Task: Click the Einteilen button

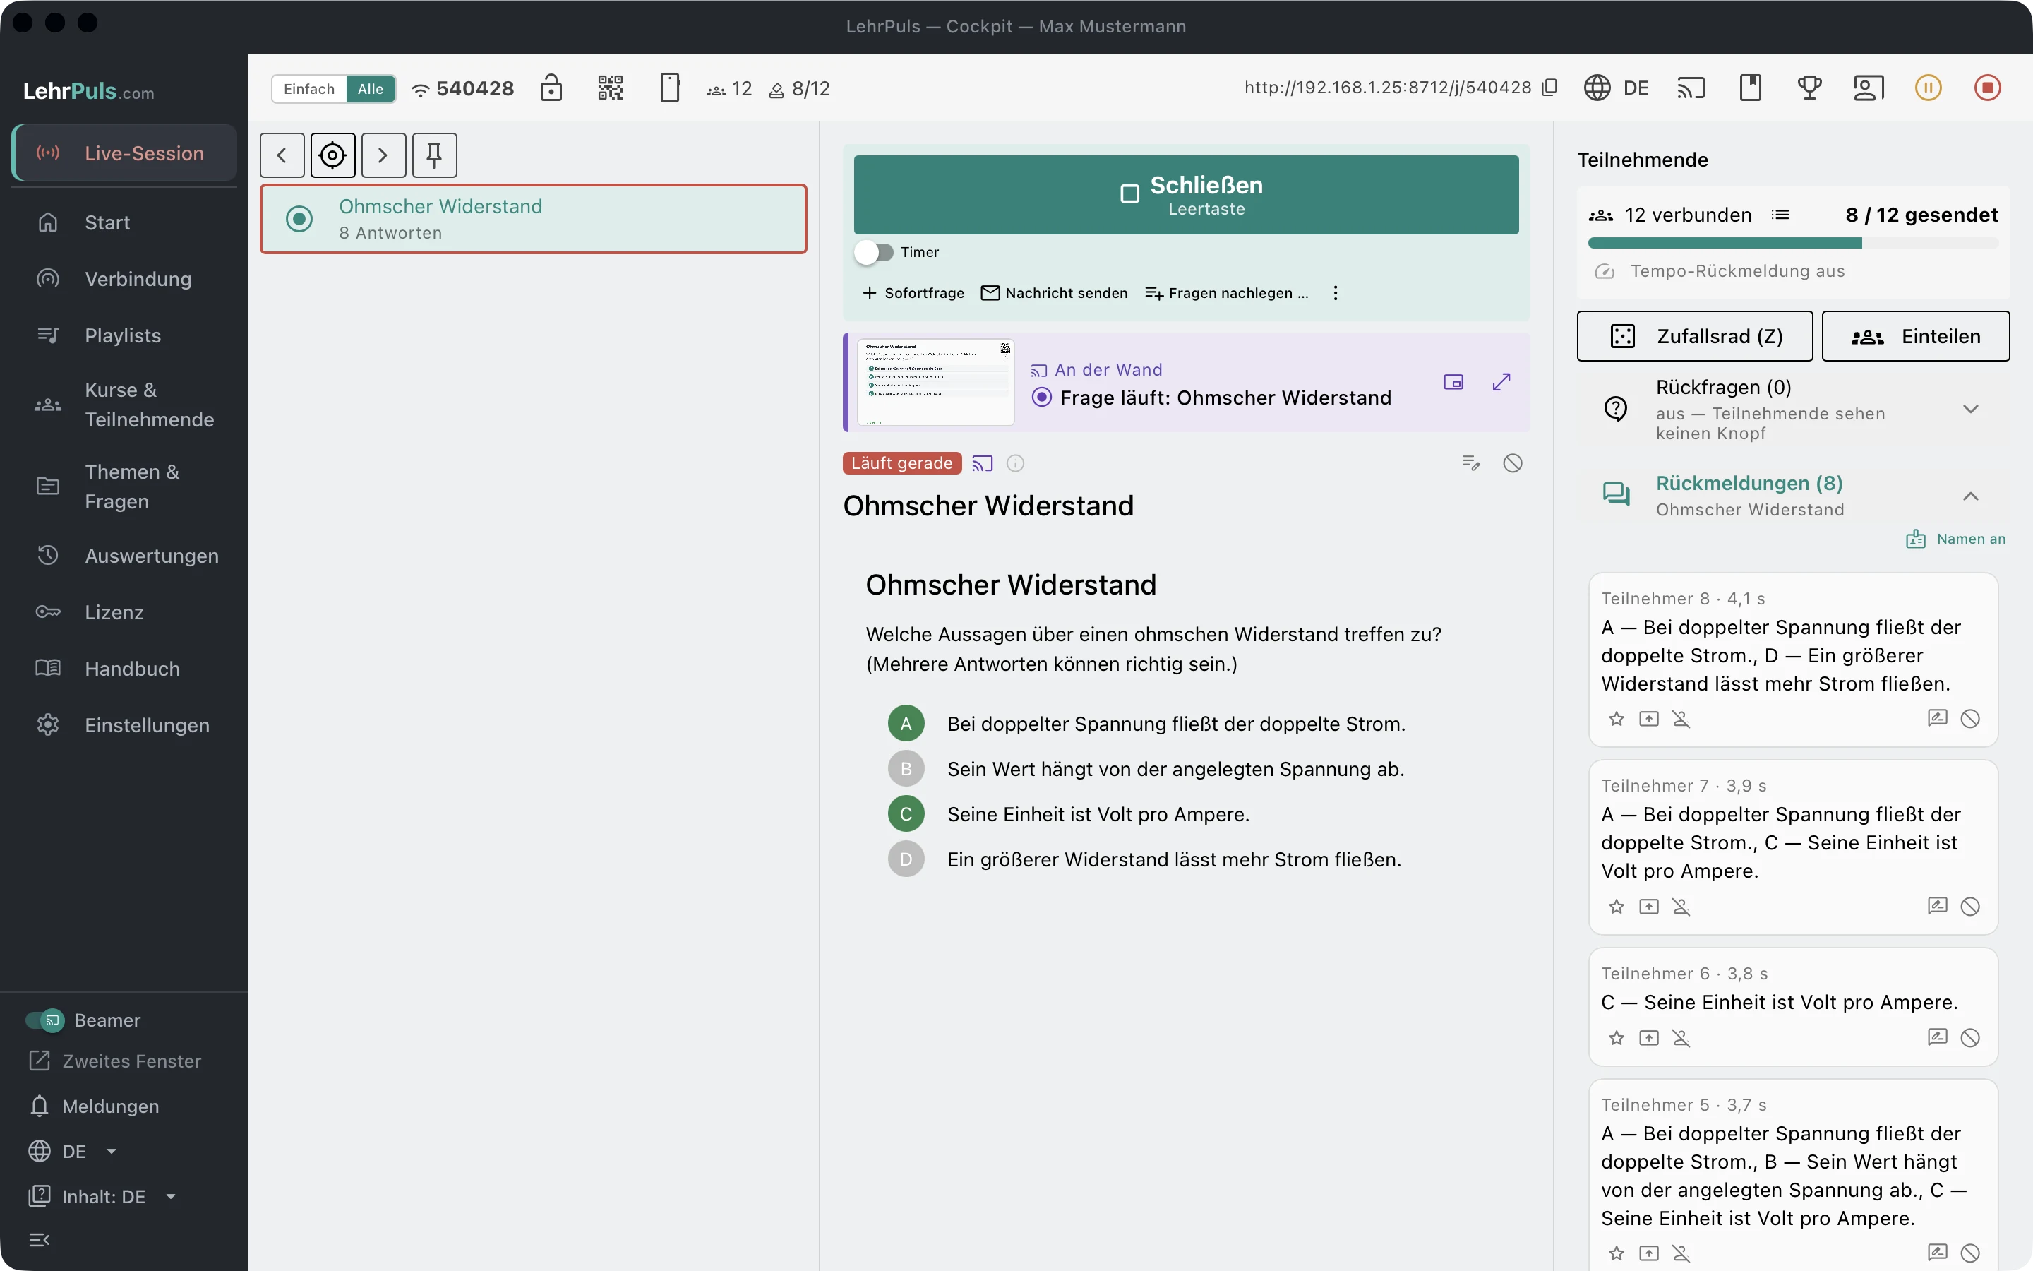Action: [1915, 336]
